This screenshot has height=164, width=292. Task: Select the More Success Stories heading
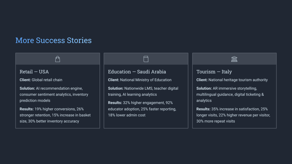(53, 40)
